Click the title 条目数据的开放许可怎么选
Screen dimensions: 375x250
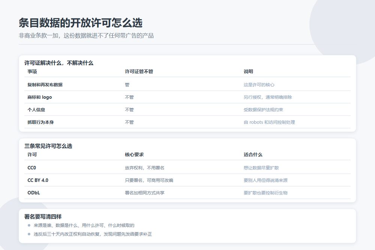pos(81,23)
